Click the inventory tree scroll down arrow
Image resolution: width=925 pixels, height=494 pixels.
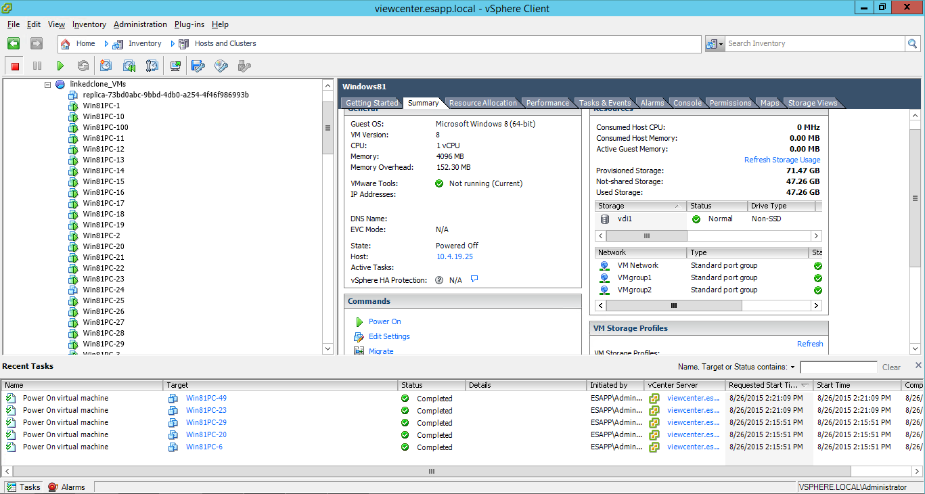328,349
